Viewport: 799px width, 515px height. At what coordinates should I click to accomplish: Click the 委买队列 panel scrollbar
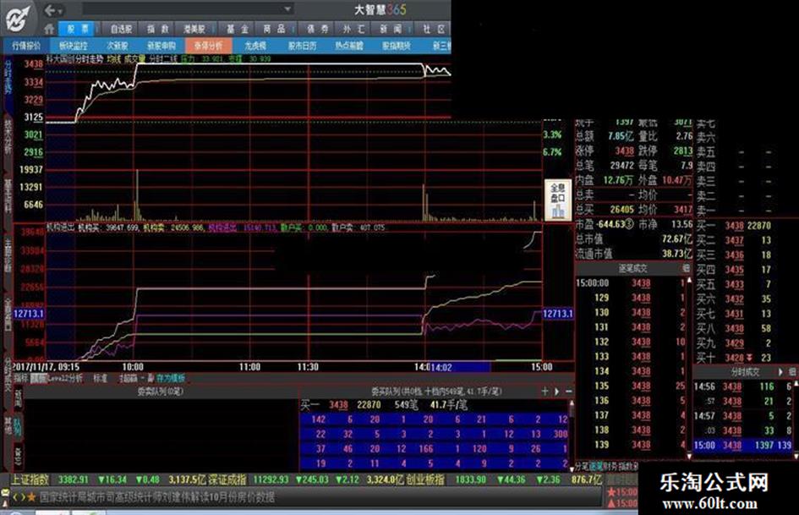[x=572, y=435]
